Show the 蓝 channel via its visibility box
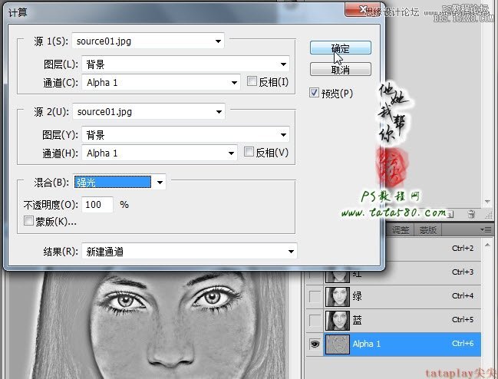The width and height of the screenshot is (498, 379). pos(315,320)
